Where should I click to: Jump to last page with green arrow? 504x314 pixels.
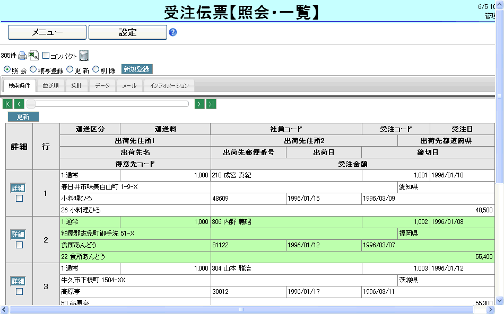tap(211, 104)
